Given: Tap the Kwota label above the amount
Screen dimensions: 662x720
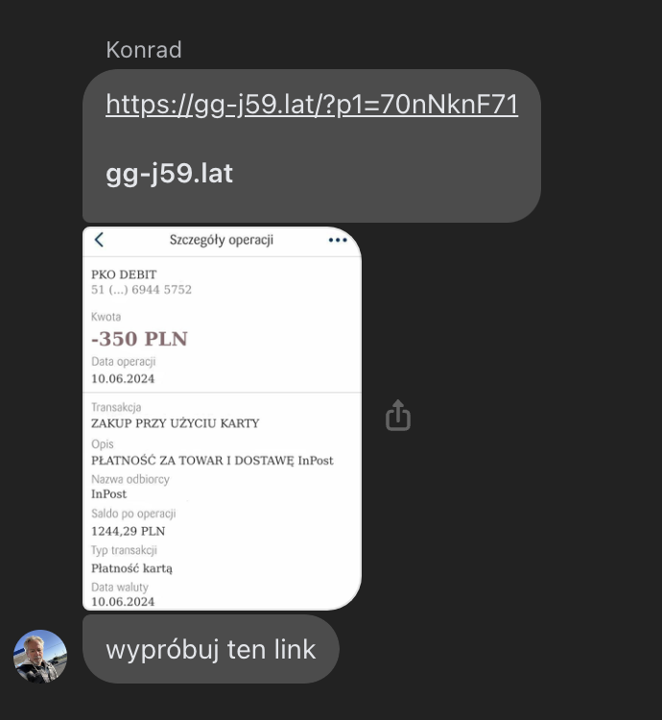Looking at the screenshot, I should pos(106,317).
